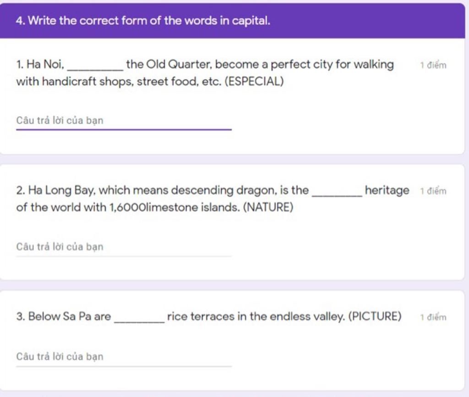The width and height of the screenshot is (469, 397).
Task: Click the phrase 'rice terraces' in question 3
Action: click(x=201, y=317)
